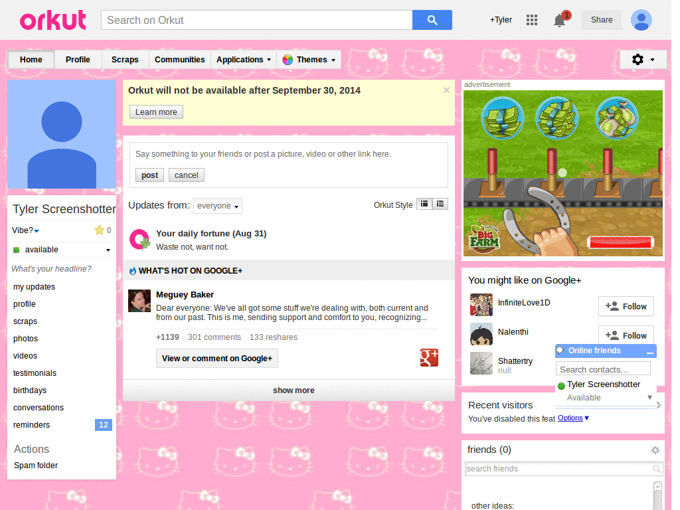Click the Online friends chat bubble icon
Screen dimensions: 680x510
click(560, 351)
